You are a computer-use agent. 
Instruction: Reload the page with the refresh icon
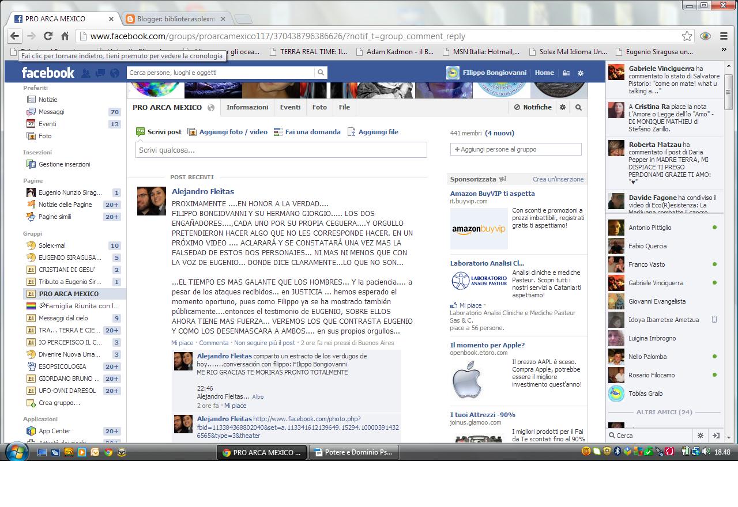pos(48,36)
